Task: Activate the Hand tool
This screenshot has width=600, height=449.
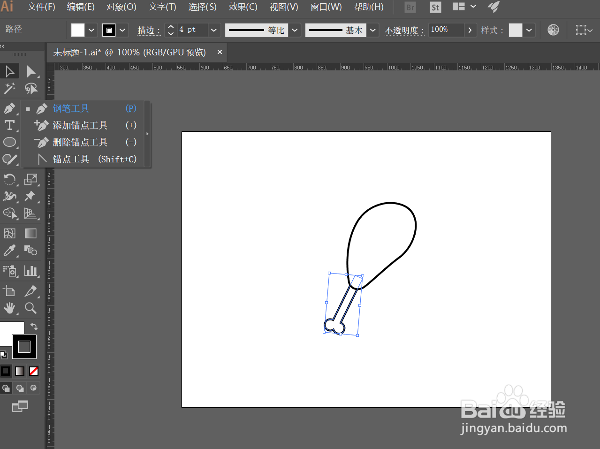Action: pos(9,308)
